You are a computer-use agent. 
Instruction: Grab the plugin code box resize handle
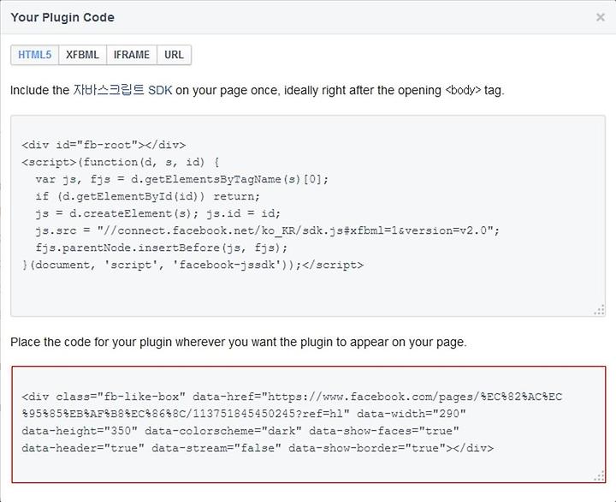tap(599, 476)
